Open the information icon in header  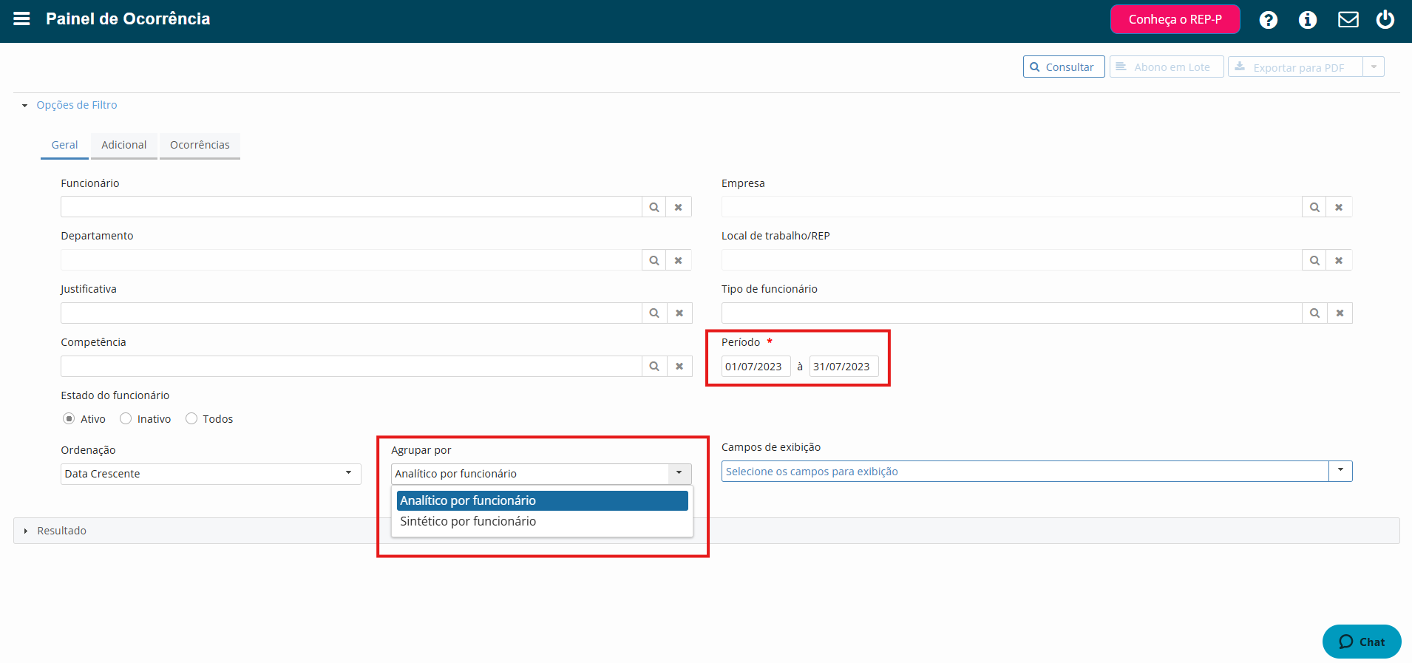point(1308,20)
